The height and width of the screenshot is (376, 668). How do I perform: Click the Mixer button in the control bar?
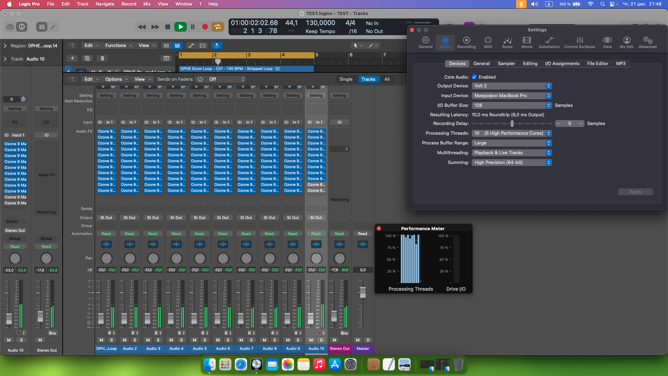(42, 27)
